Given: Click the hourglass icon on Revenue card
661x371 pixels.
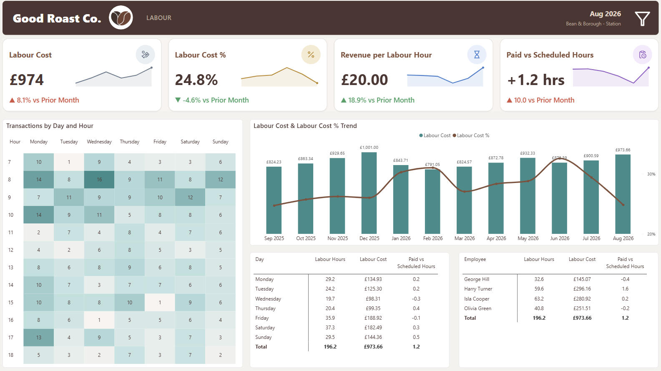Looking at the screenshot, I should click(x=477, y=55).
